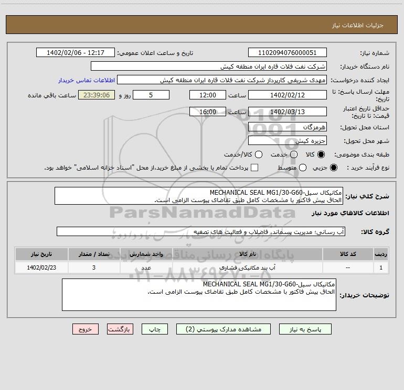Click the شماره نیاز field 1102094076000051
The height and width of the screenshot is (390, 404).
(288, 52)
